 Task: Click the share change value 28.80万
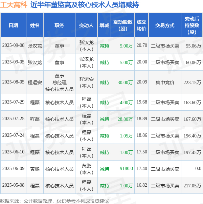point(125,119)
